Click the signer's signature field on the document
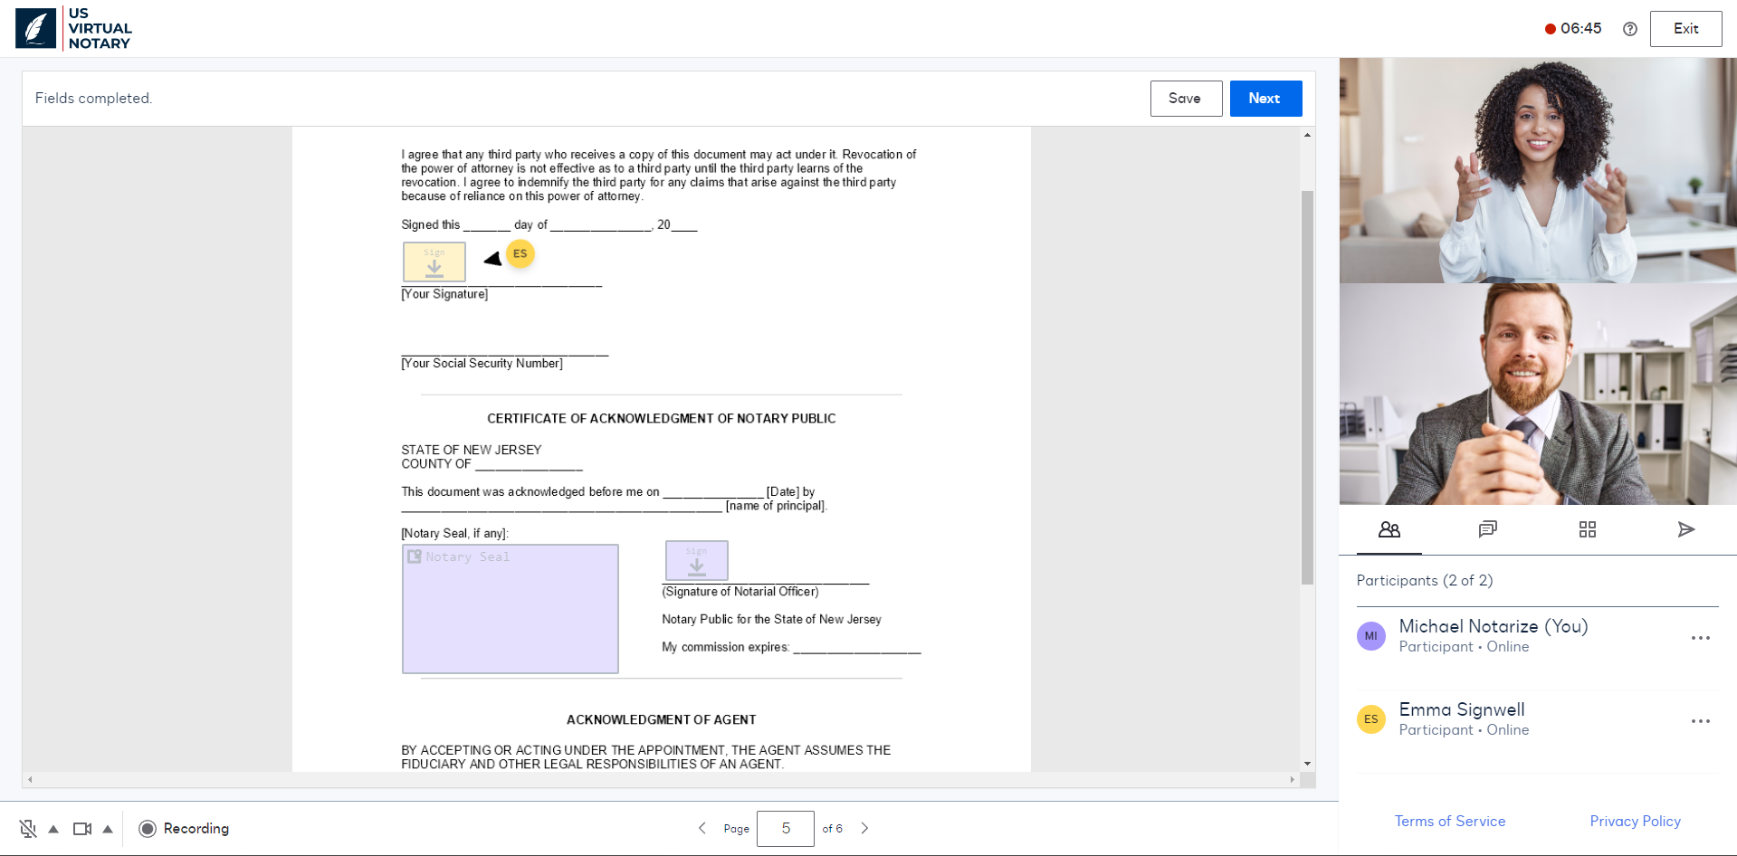 click(434, 262)
